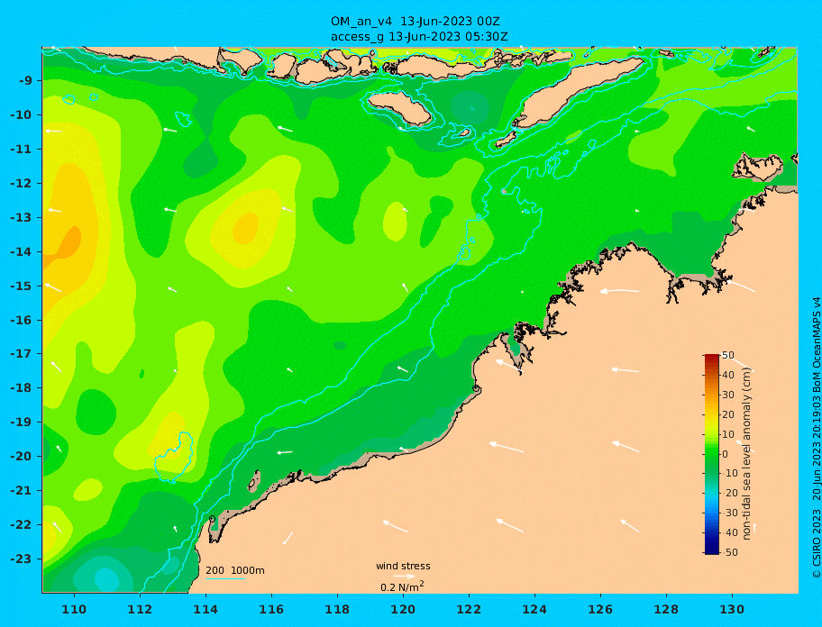This screenshot has width=822, height=627.
Task: Click the longitude axis label "126"
Action: tap(600, 609)
